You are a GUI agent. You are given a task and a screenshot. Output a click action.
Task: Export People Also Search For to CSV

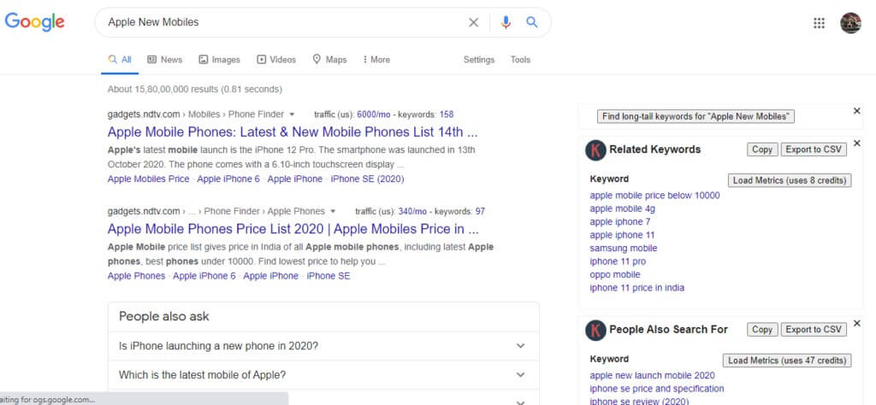pyautogui.click(x=814, y=330)
